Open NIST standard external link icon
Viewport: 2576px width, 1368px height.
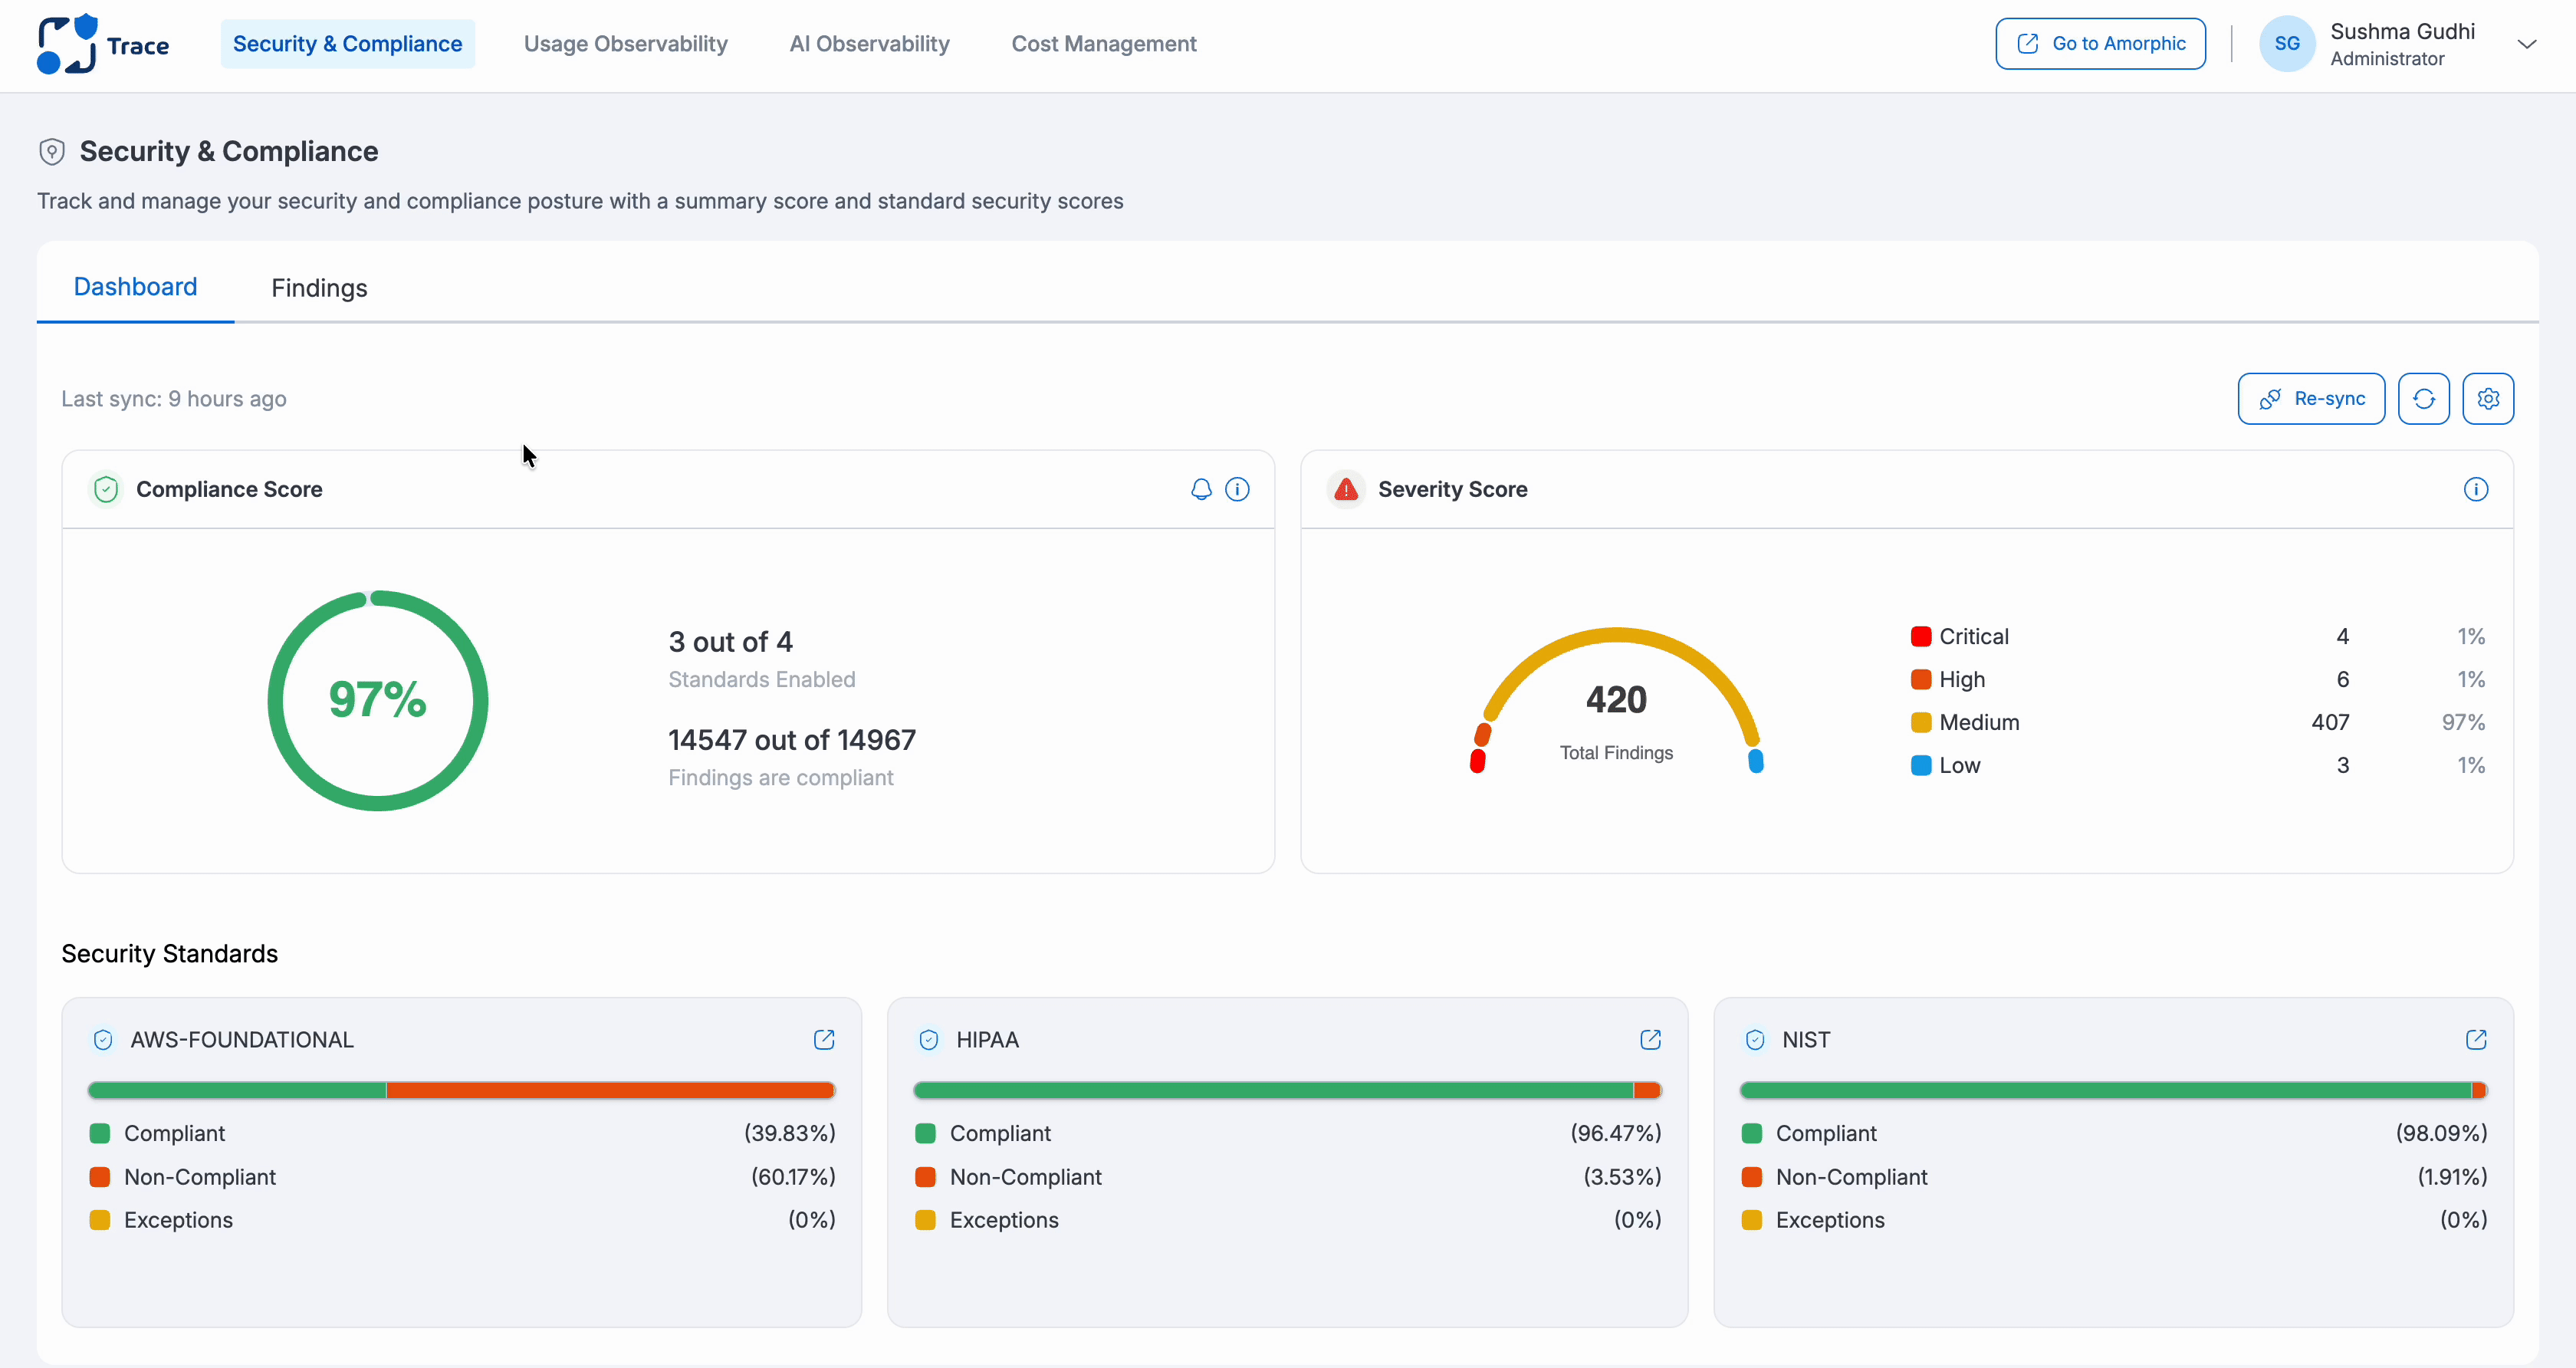coord(2476,1040)
